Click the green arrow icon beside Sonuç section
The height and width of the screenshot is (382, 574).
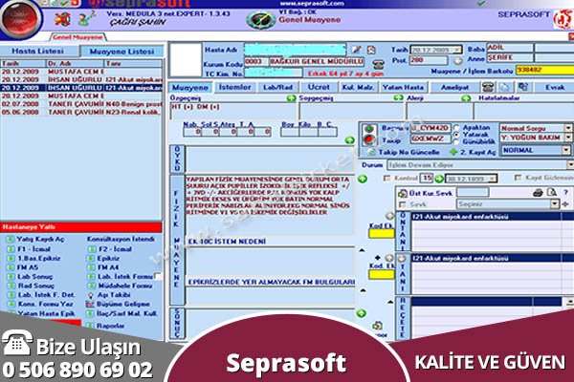pyautogui.click(x=362, y=313)
